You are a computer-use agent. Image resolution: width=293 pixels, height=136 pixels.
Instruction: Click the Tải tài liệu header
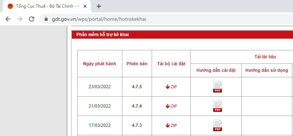click(x=265, y=57)
